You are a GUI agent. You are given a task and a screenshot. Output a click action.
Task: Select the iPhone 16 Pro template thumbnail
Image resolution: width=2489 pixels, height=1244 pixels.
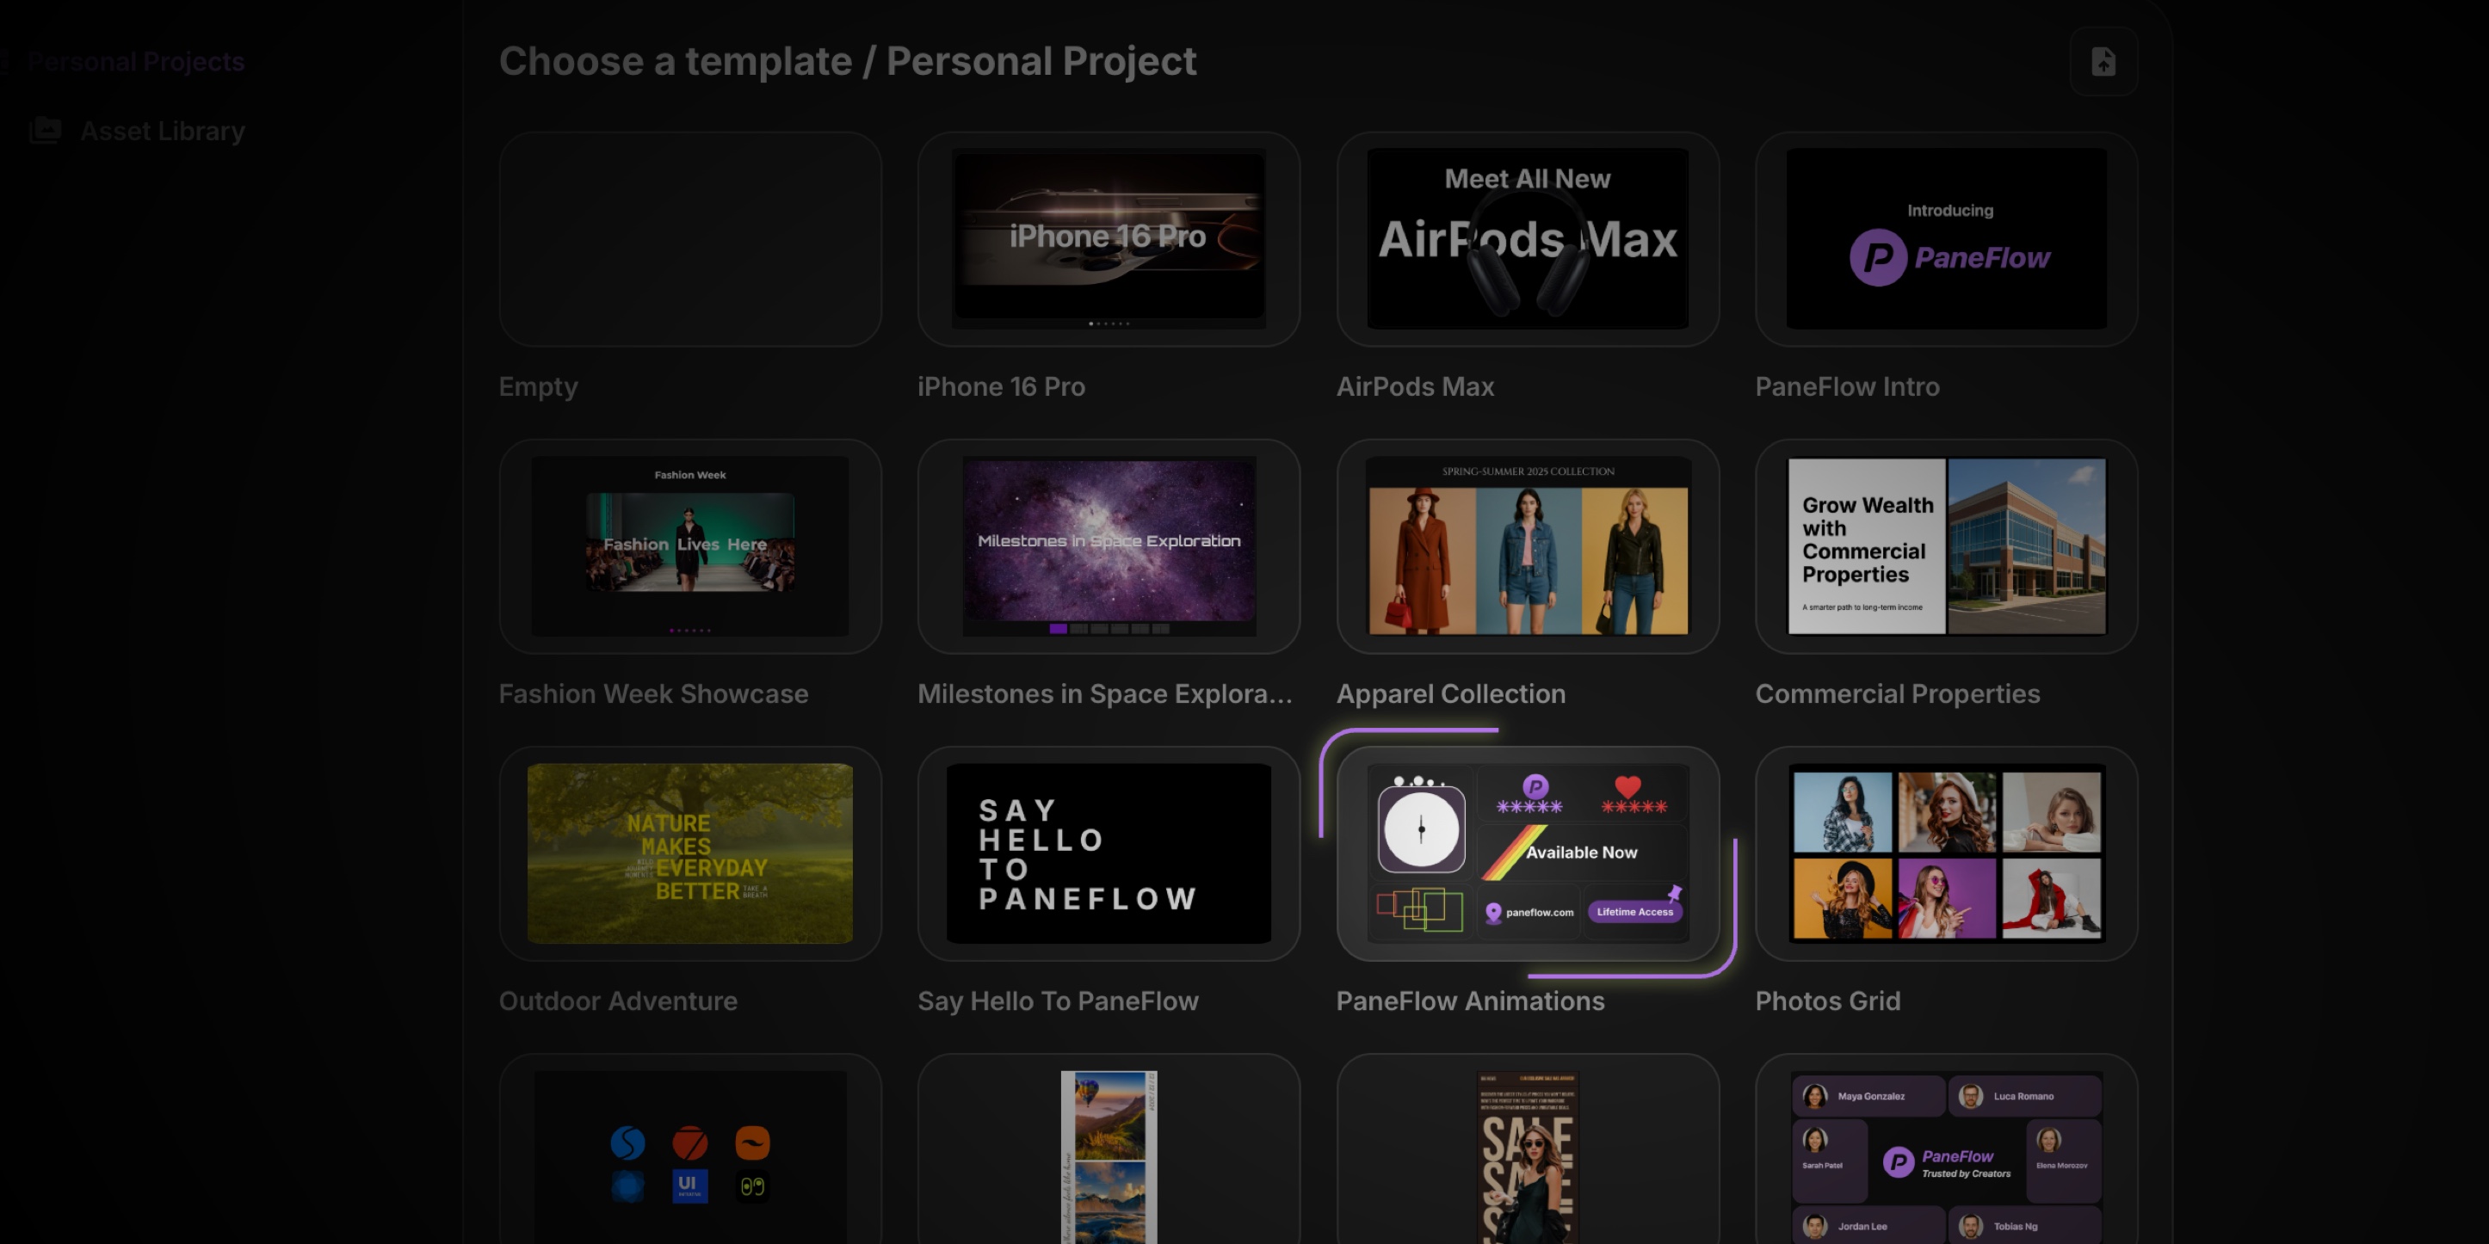point(1109,239)
